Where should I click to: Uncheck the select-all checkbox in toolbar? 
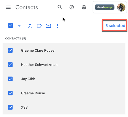(x=10, y=25)
